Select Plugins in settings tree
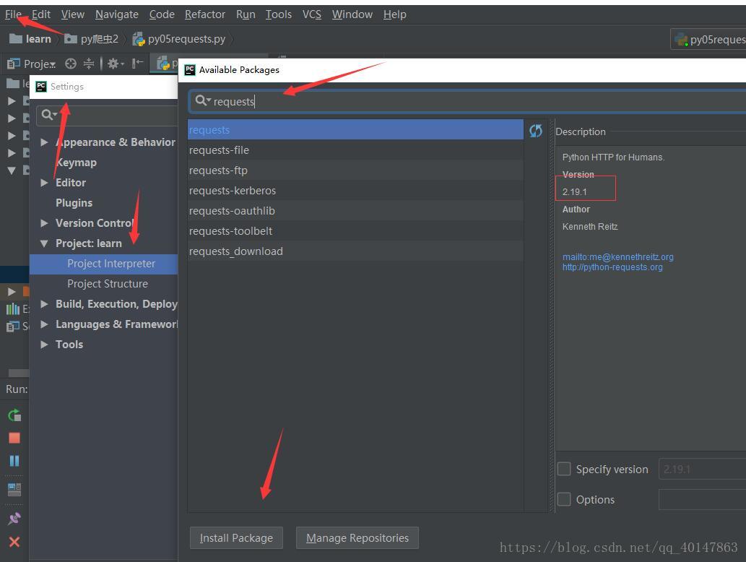This screenshot has height=562, width=746. [74, 203]
